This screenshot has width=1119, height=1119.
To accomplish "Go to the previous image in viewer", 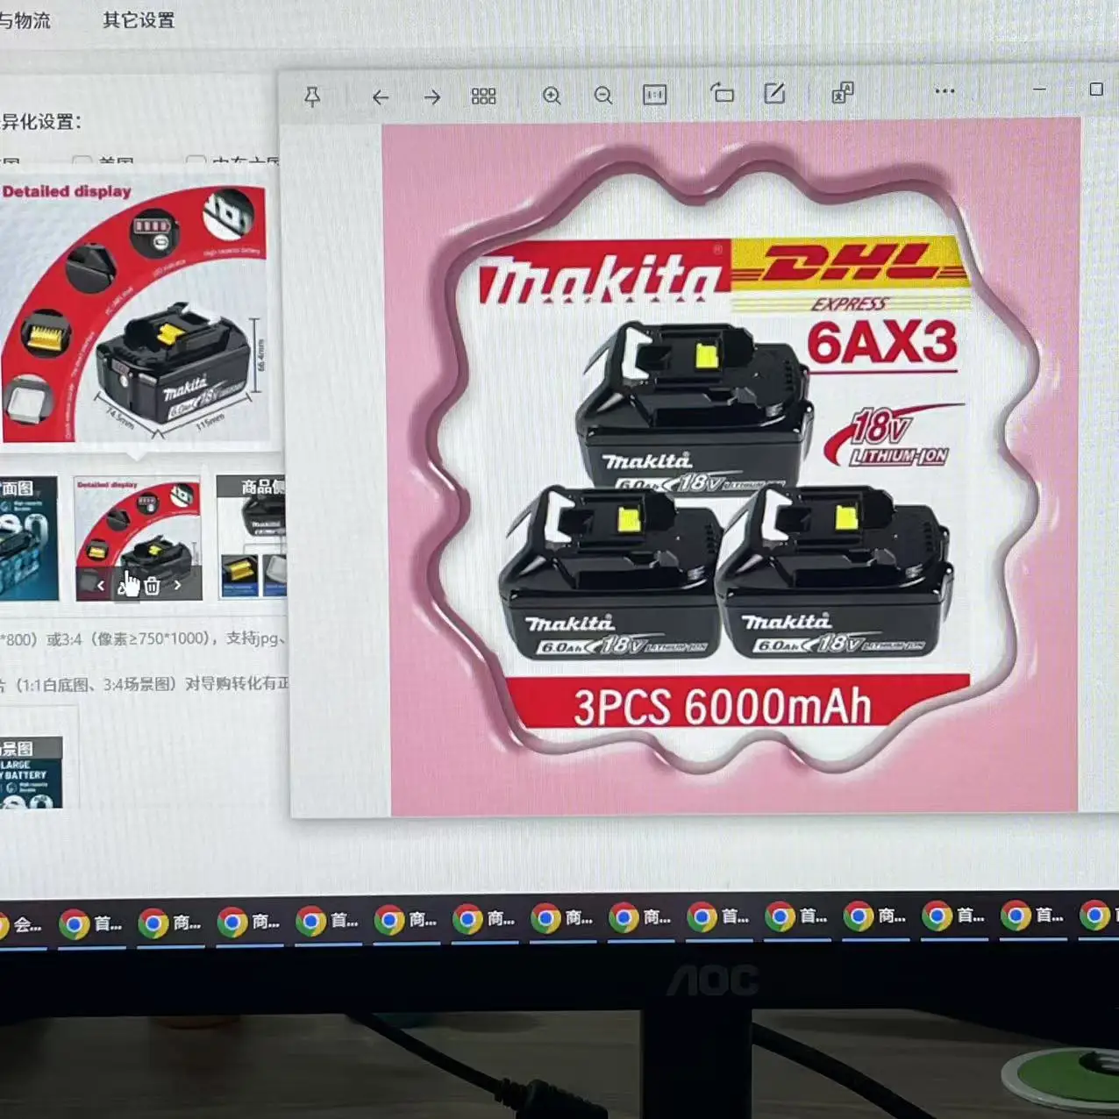I will (380, 97).
